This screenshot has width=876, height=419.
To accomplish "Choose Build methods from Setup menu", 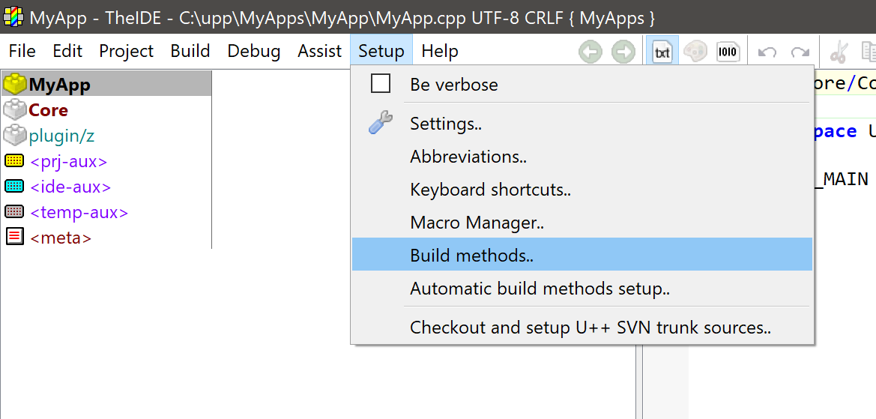I will (x=471, y=256).
